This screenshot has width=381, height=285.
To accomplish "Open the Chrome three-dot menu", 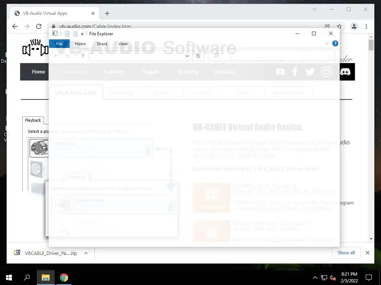I will click(366, 26).
